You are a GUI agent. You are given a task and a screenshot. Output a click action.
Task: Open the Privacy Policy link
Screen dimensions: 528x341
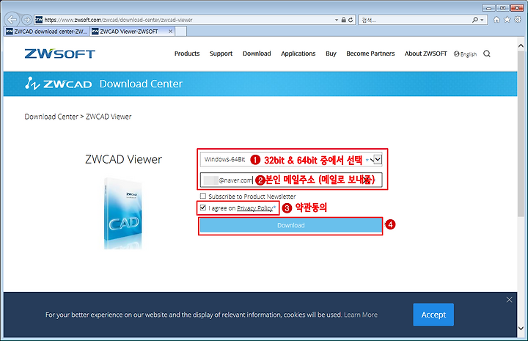[x=254, y=208]
